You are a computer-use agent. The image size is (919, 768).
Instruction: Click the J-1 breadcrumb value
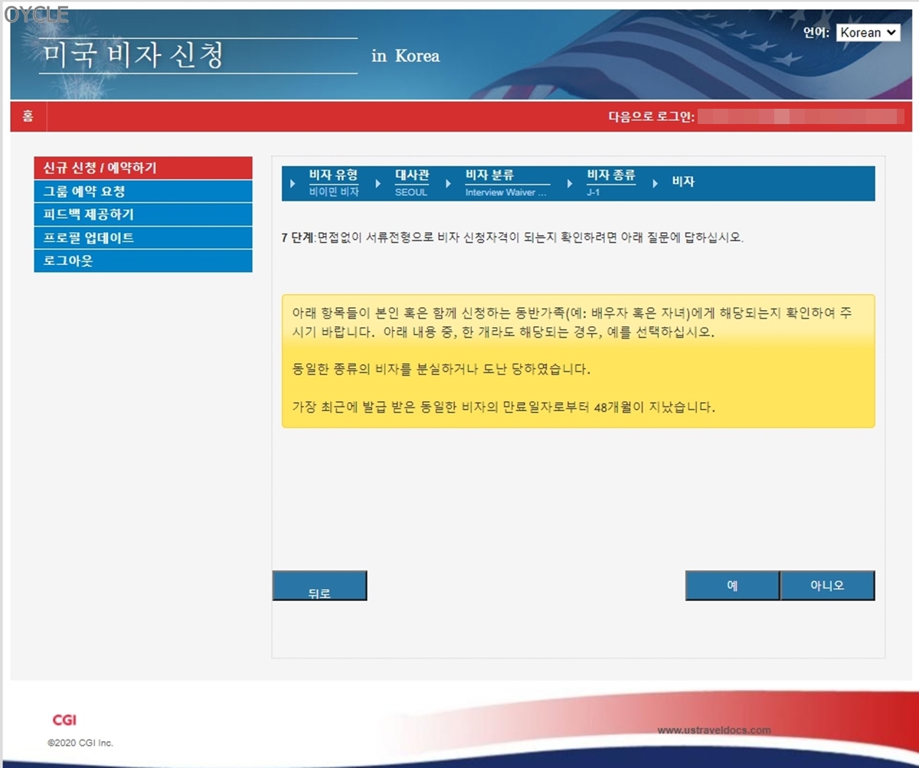[594, 192]
